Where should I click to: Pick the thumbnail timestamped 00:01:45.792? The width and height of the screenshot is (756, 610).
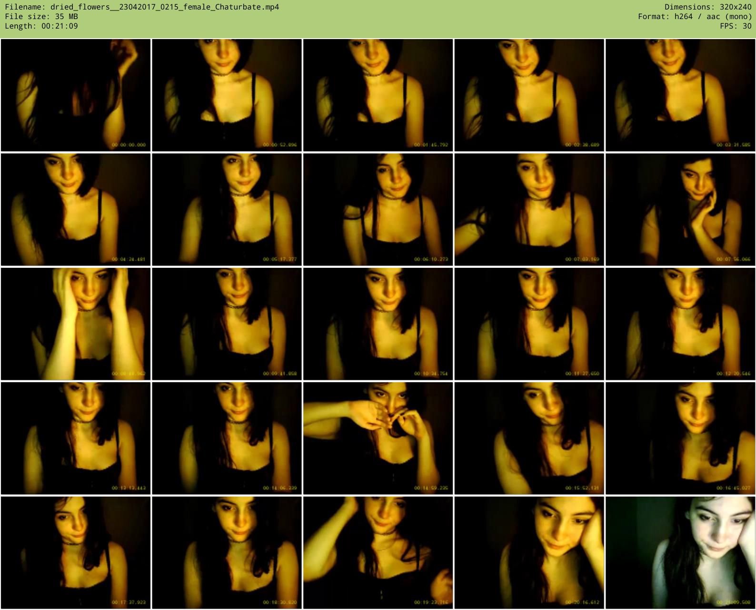(x=378, y=95)
